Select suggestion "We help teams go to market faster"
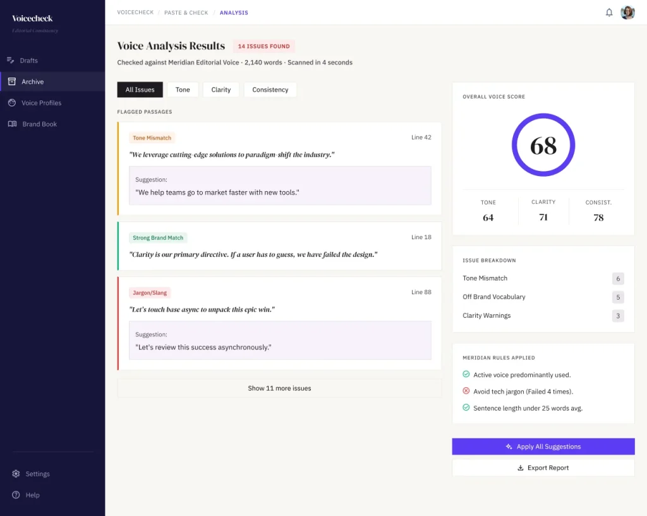 tap(280, 185)
